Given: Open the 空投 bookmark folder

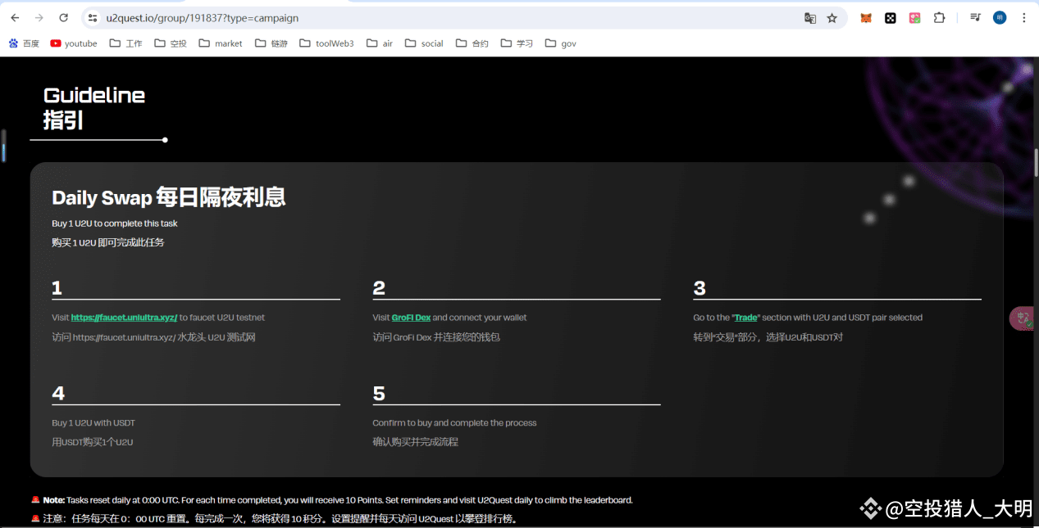Looking at the screenshot, I should coord(171,43).
